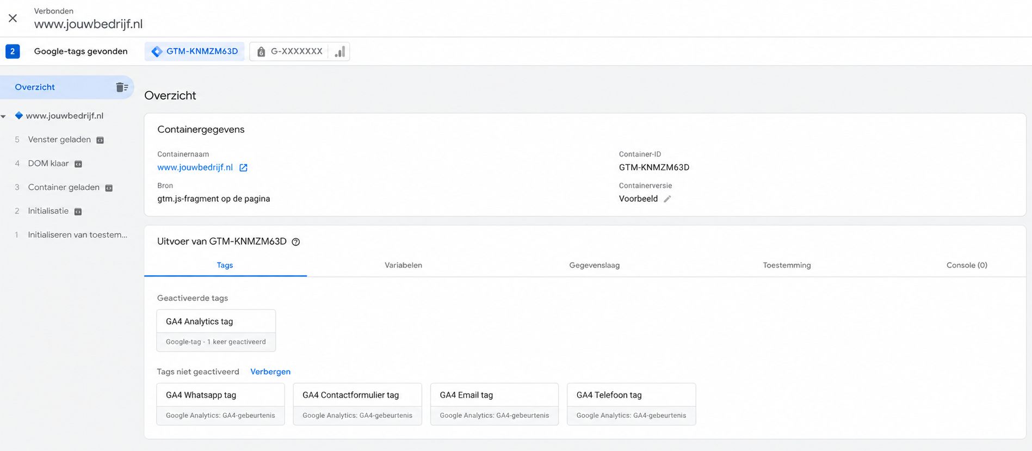
Task: Click the Containergegevens heading
Action: tap(201, 129)
